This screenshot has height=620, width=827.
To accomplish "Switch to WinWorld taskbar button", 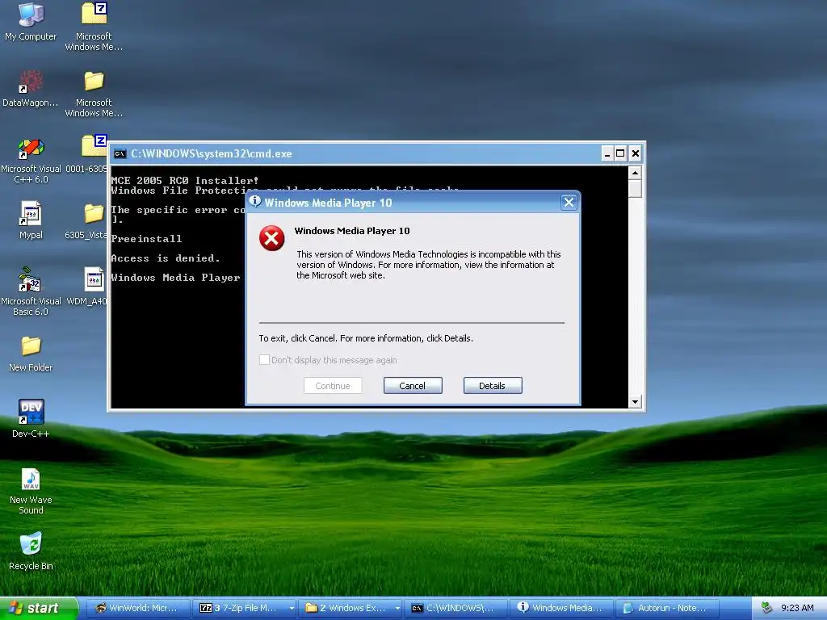I will [137, 608].
